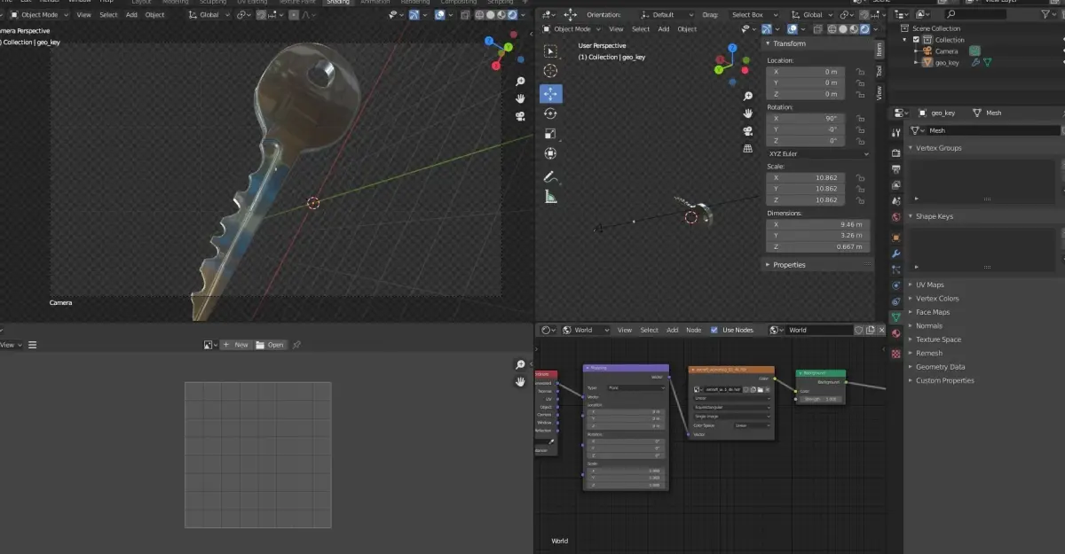This screenshot has width=1065, height=554.
Task: Select geo_key object in outliner
Action: pyautogui.click(x=947, y=63)
